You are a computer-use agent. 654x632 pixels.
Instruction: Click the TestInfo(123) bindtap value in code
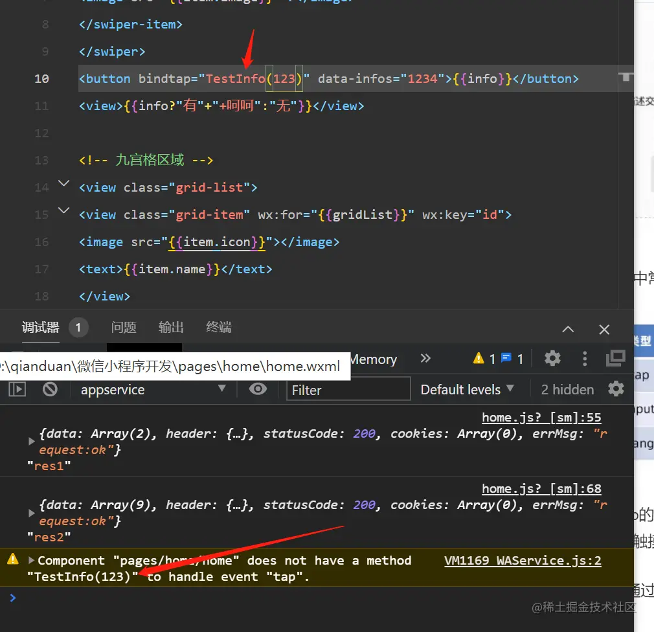point(254,78)
